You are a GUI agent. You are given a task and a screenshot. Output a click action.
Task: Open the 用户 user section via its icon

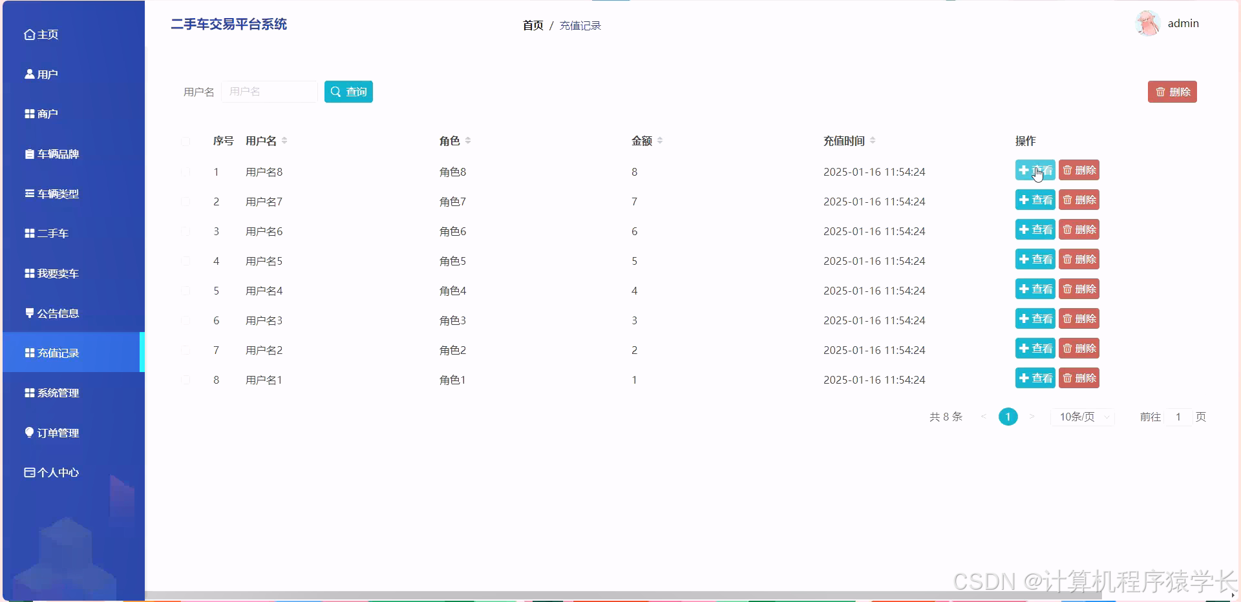coord(29,74)
